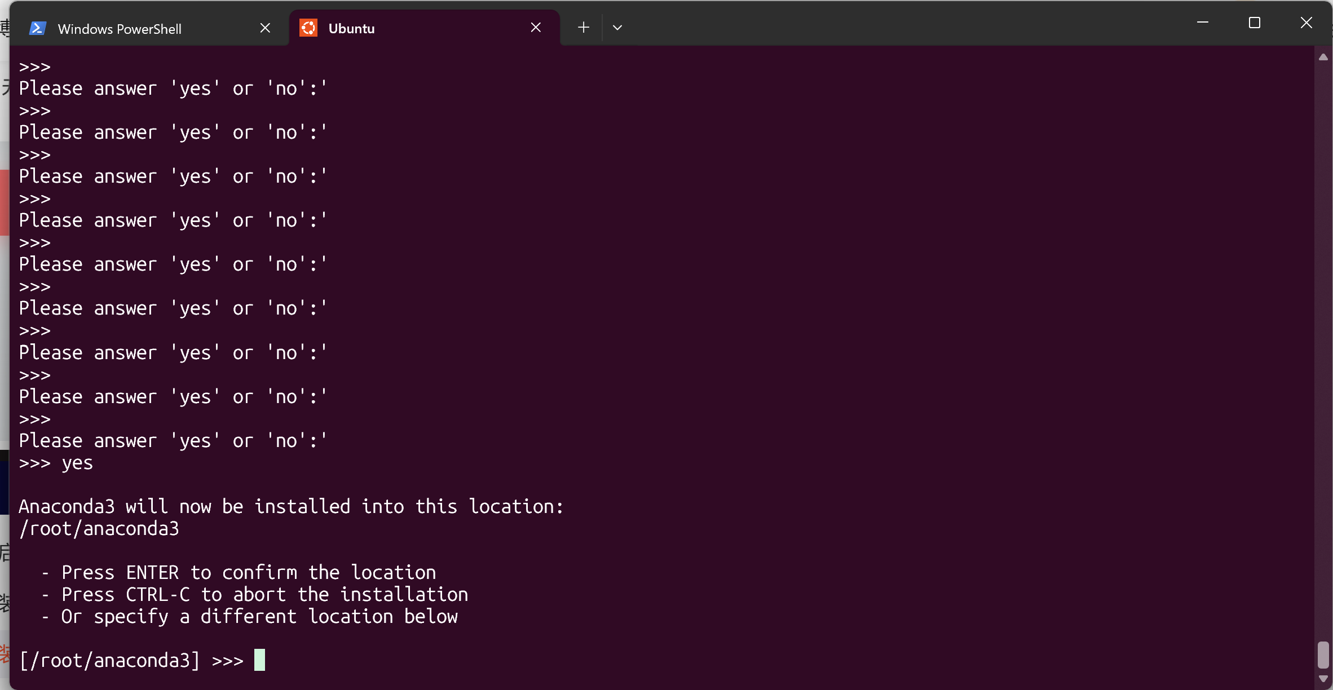Image resolution: width=1333 pixels, height=690 pixels.
Task: Open a new tab with plus icon
Action: tap(584, 27)
